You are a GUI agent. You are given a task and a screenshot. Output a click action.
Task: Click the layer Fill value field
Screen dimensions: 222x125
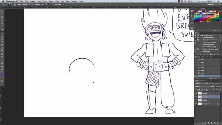click(x=217, y=90)
